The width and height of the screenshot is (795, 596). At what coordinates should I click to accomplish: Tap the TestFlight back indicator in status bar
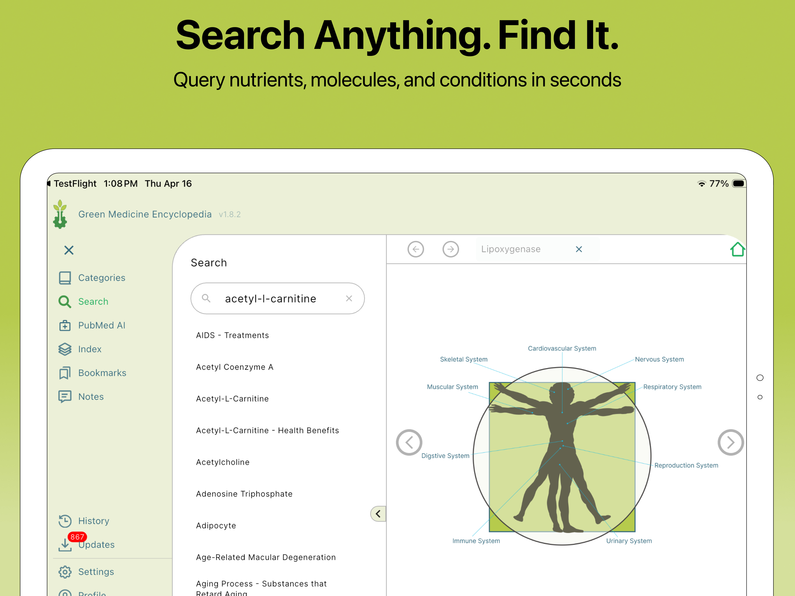coord(72,184)
